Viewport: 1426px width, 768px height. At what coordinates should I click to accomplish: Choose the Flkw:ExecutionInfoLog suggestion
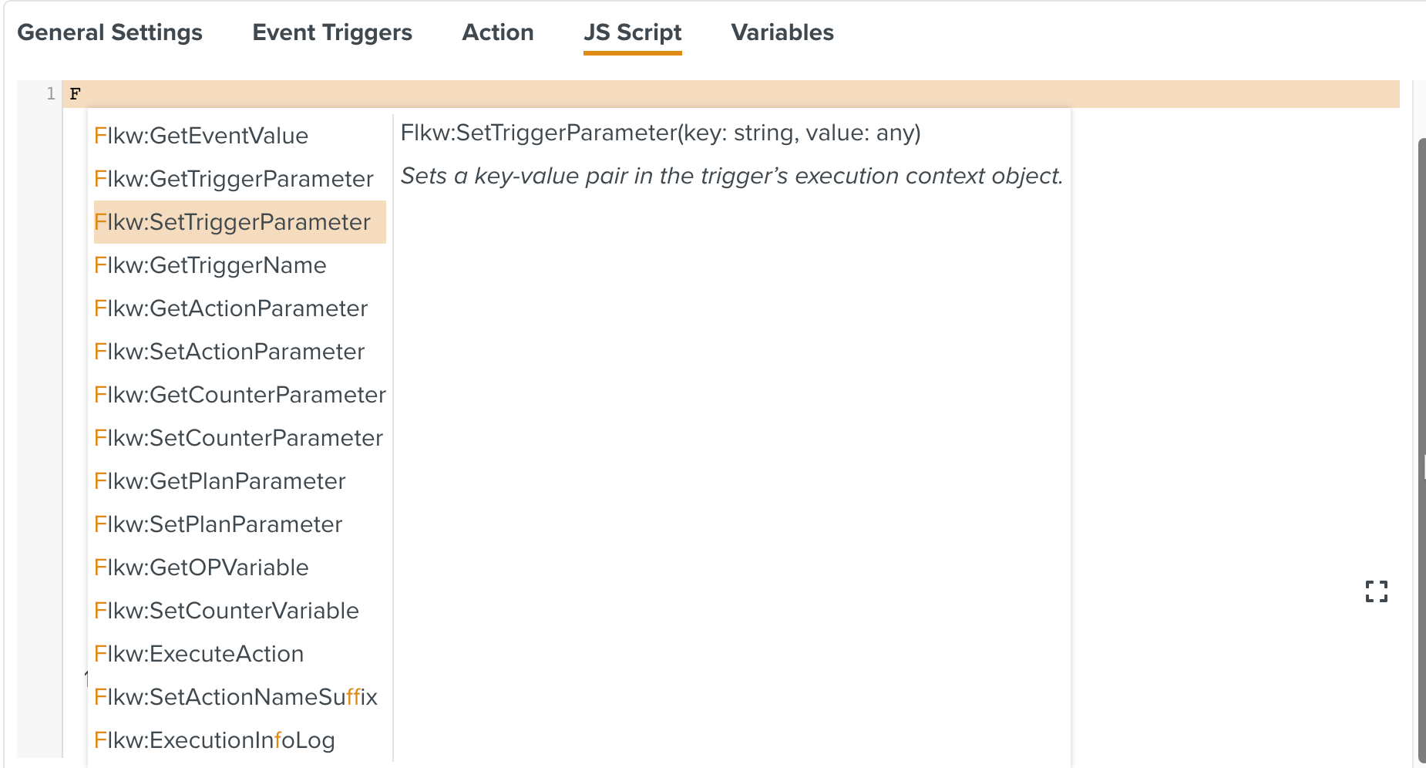tap(214, 740)
